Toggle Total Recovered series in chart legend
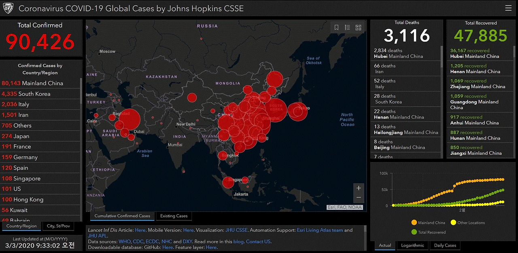Viewport: 518px width, 253px height. 428,232
